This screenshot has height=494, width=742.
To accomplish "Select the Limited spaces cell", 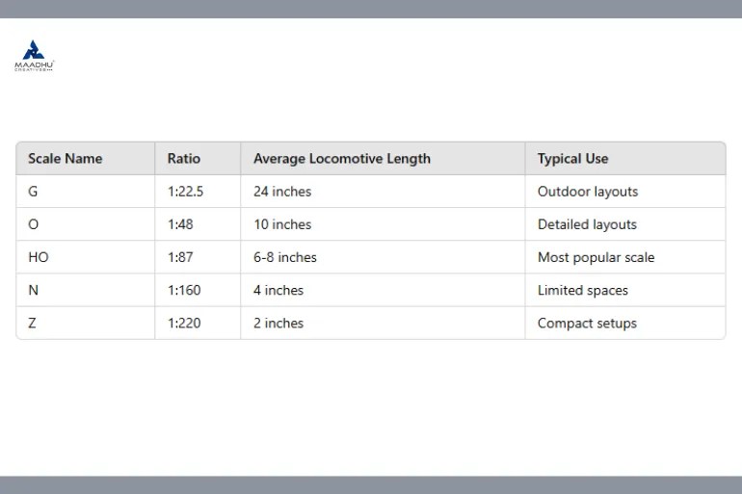I will point(625,290).
